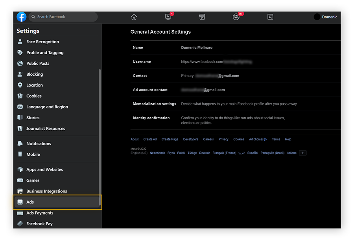Open the Watch video icon
Viewport: 354px width, 240px height.
[x=168, y=17]
